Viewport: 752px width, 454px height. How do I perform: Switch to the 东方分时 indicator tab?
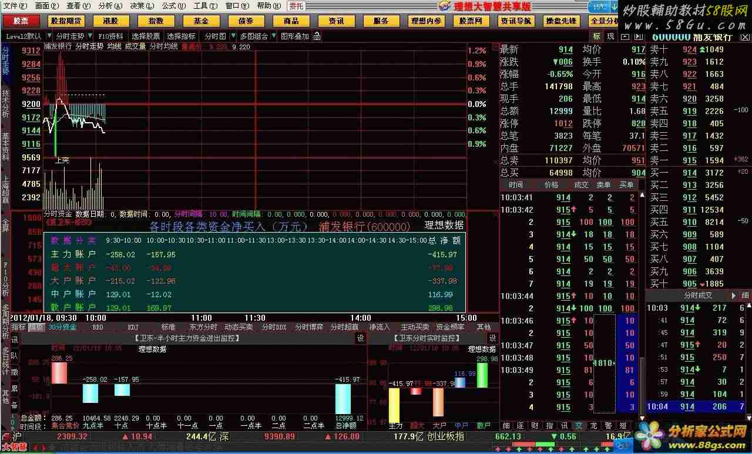[x=203, y=327]
